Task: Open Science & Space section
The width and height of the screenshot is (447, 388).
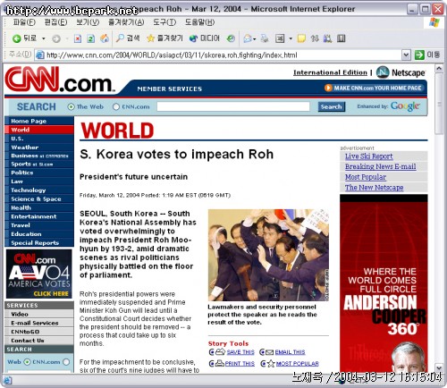Action: (x=36, y=199)
